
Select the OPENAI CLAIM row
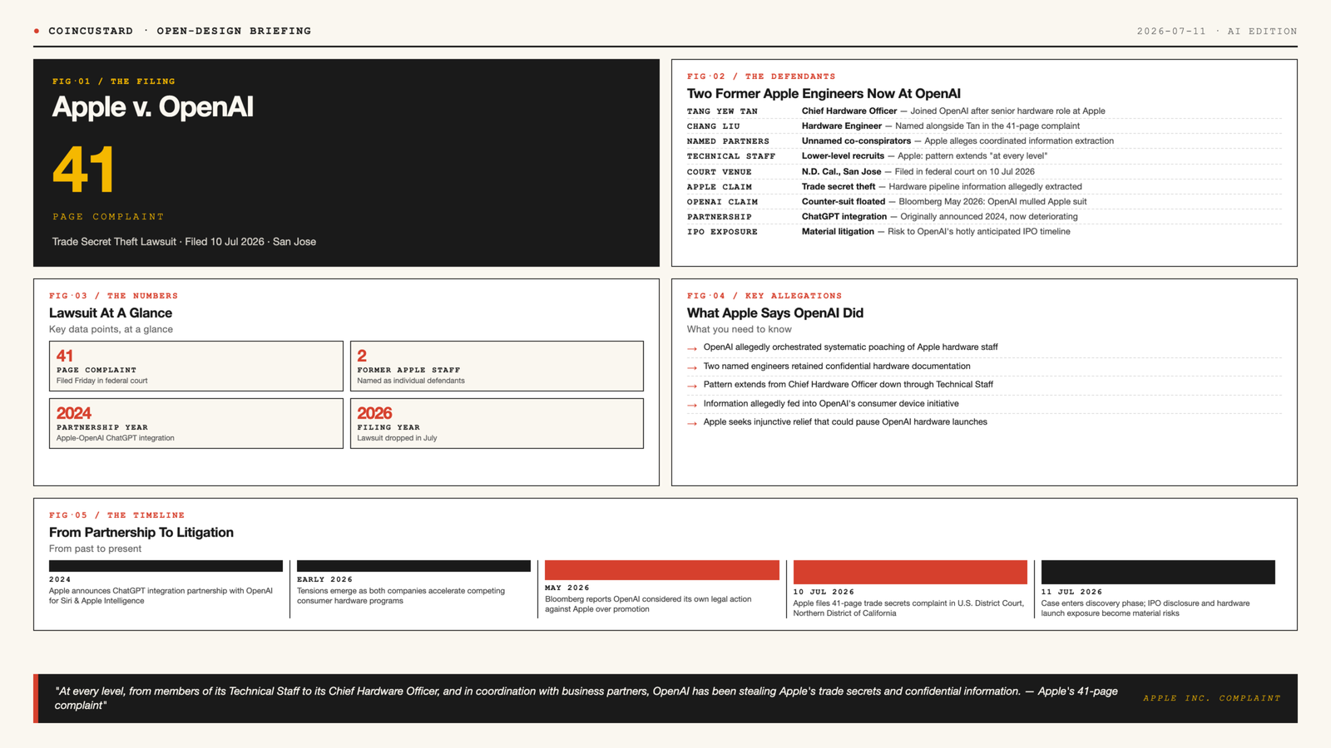coord(984,201)
